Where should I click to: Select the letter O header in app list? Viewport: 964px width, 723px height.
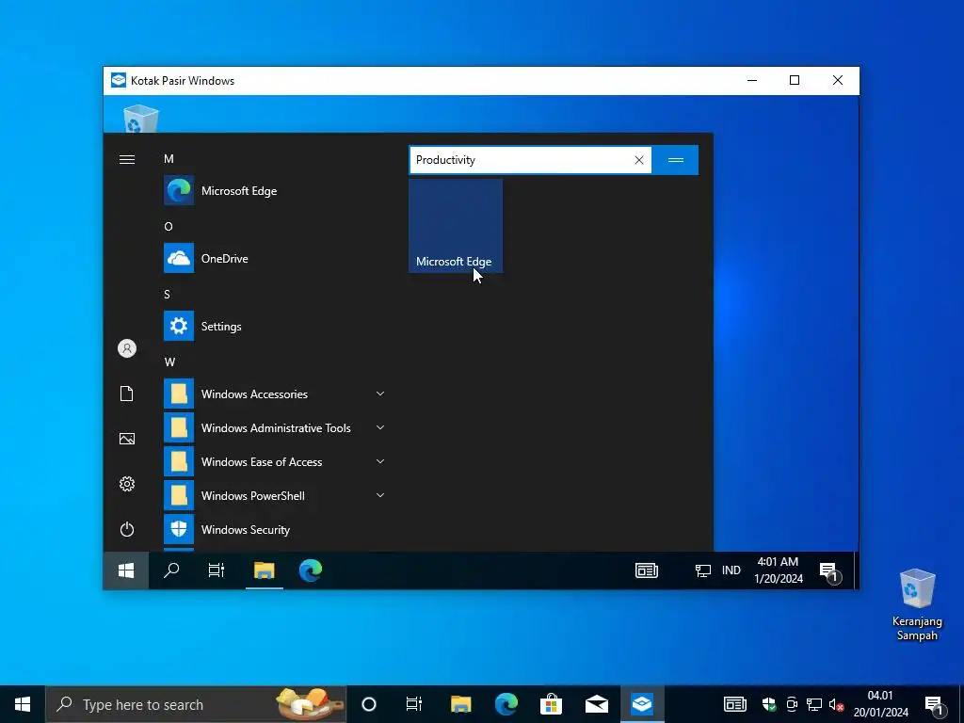pos(169,227)
